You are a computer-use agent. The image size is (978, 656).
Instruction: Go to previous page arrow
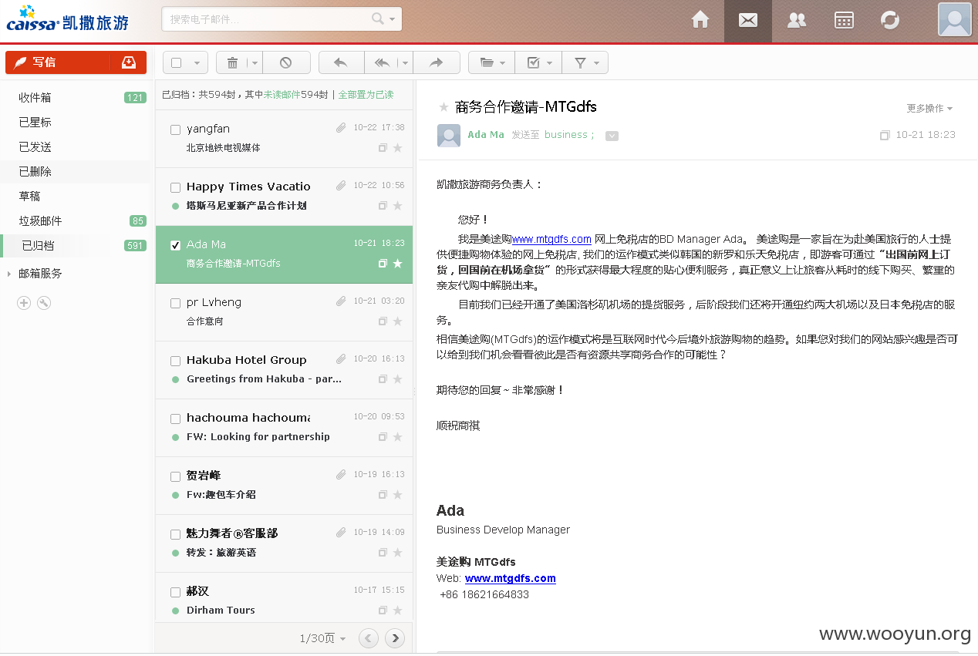click(x=369, y=637)
